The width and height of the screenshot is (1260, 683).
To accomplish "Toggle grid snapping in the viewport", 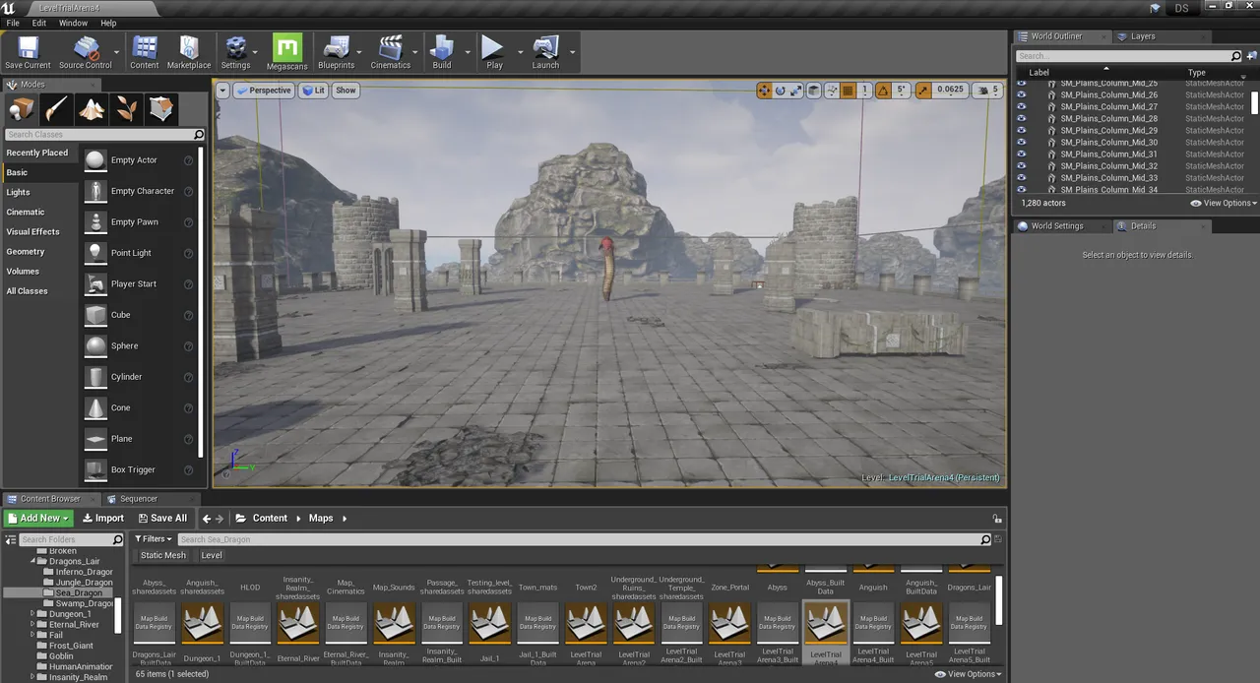I will (849, 91).
